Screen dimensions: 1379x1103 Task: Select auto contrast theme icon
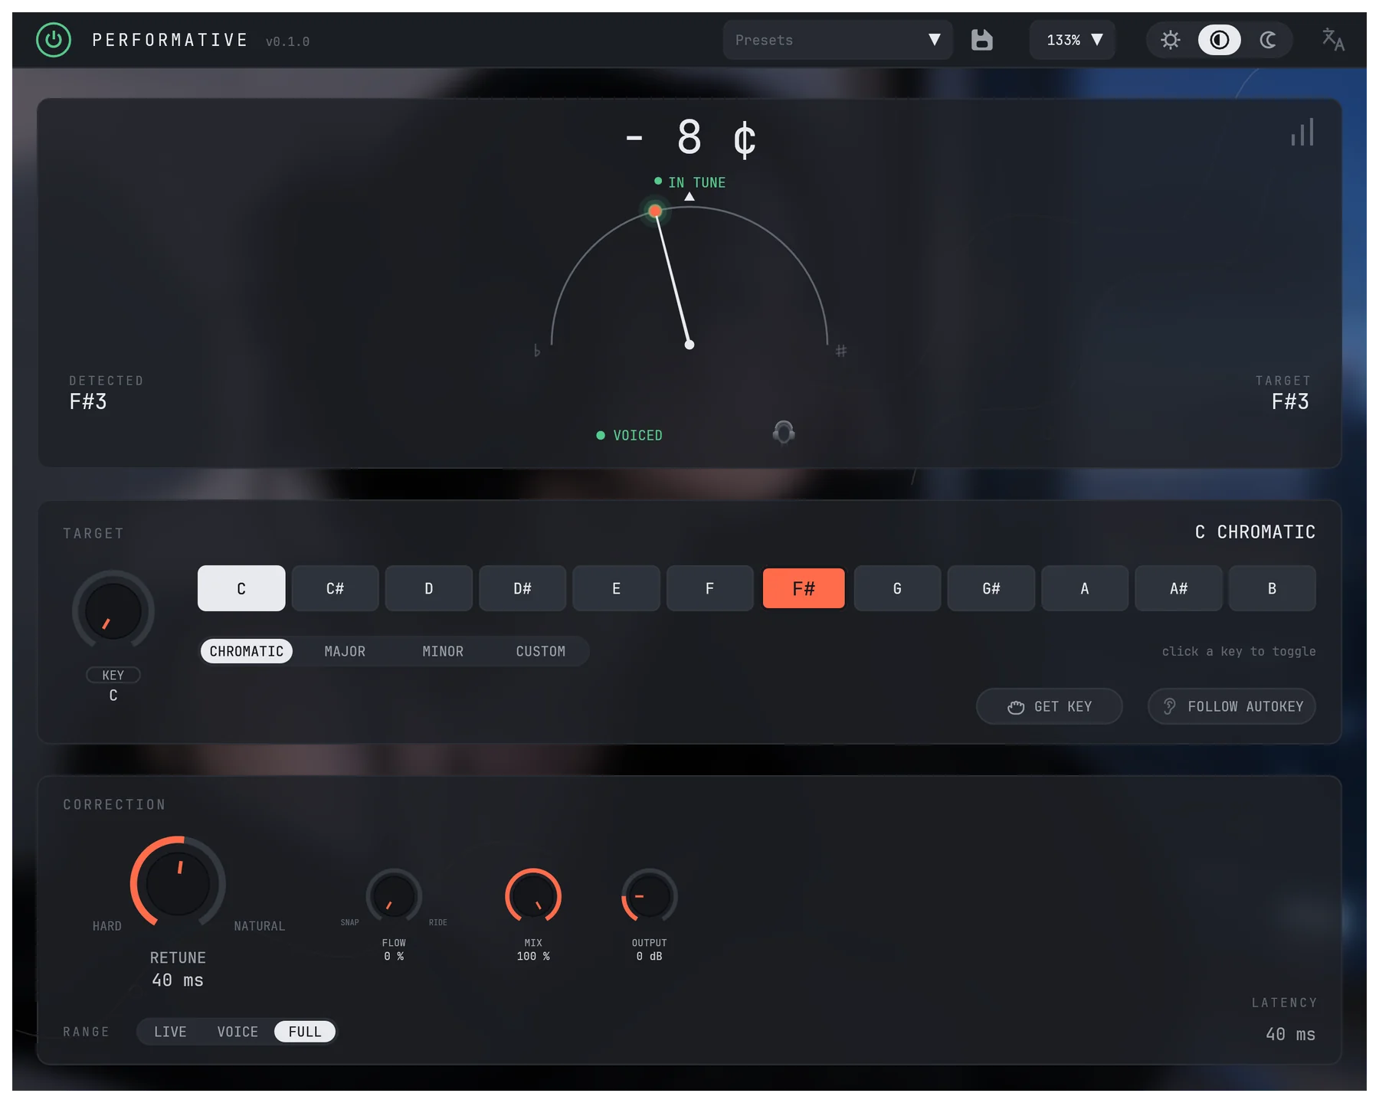click(1219, 40)
